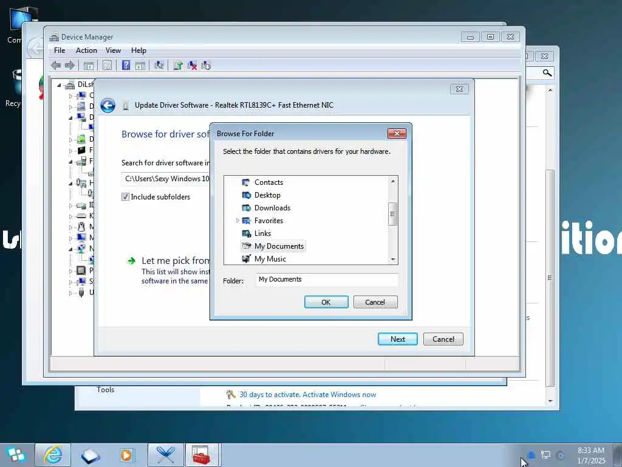This screenshot has width=622, height=467.
Task: Select the USB controller plug icon in tree
Action: click(x=81, y=292)
